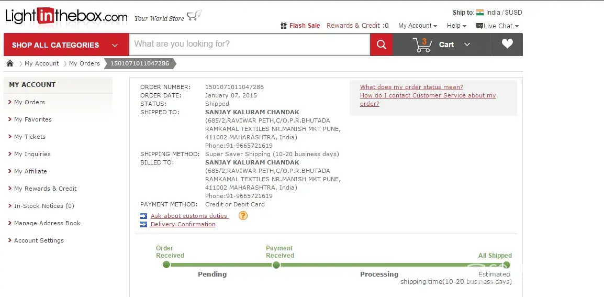Open the cart via cart icon
The height and width of the screenshot is (297, 604).
pyautogui.click(x=422, y=45)
